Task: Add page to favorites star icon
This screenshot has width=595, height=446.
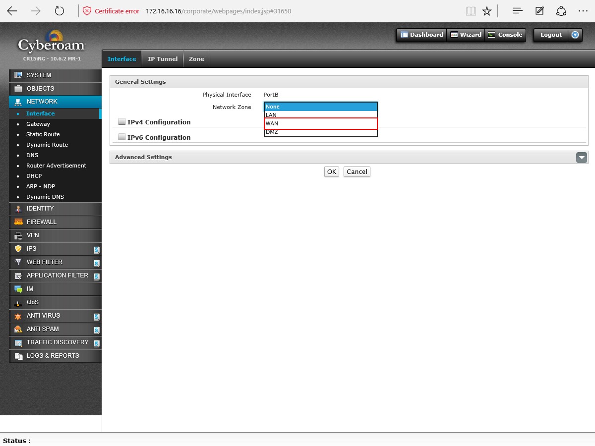Action: (x=487, y=11)
